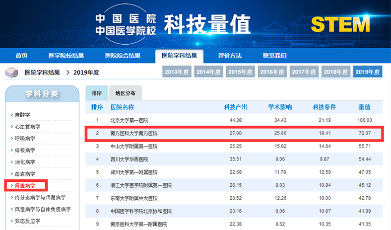
Task: Click the 55.71 score value
Action: coord(365,146)
